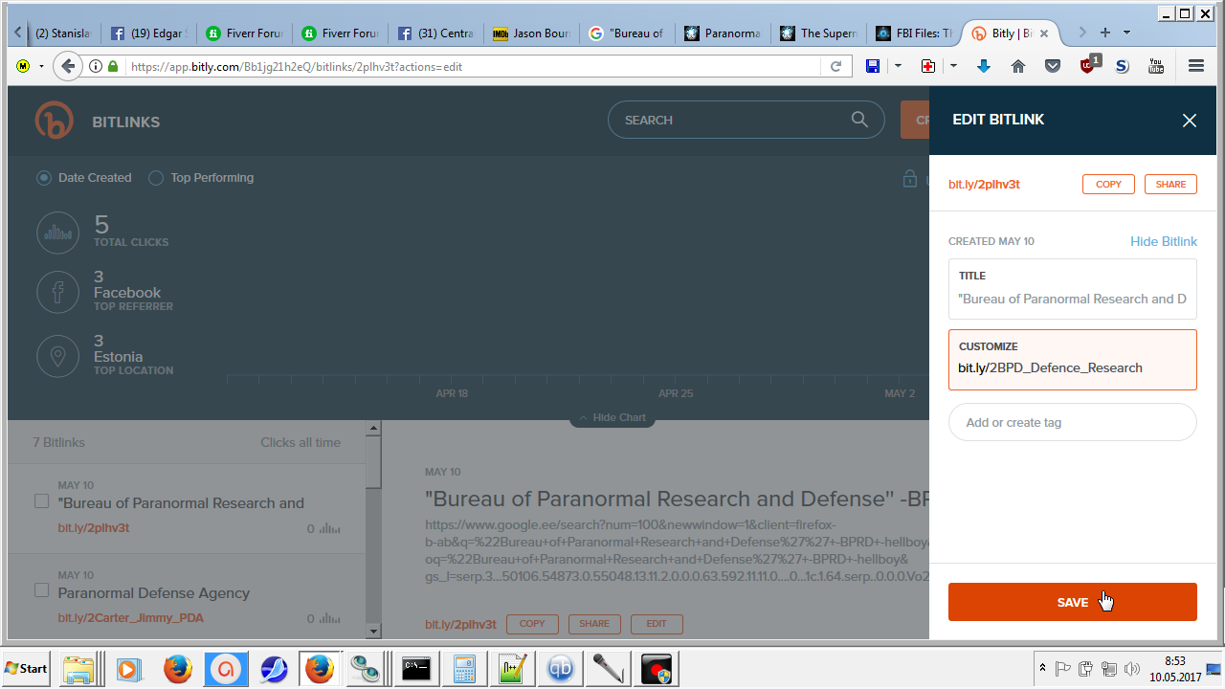Image resolution: width=1225 pixels, height=689 pixels.
Task: Click the top location pin icon
Action: coord(57,356)
